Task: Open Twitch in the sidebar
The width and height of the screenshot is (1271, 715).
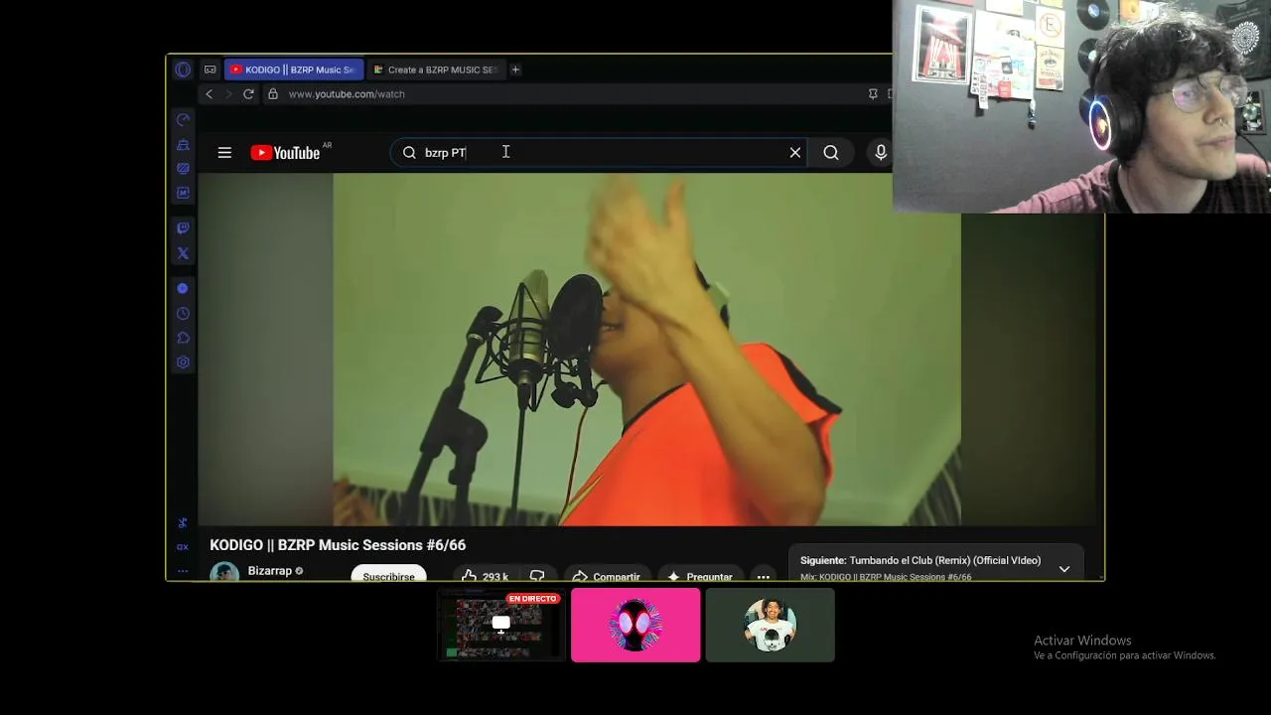Action: coord(183,228)
